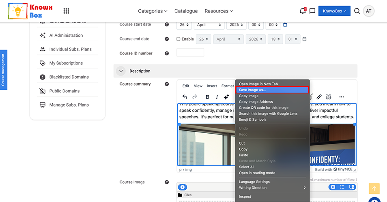The height and width of the screenshot is (202, 387).
Task: Open the editor View menu
Action: [198, 86]
